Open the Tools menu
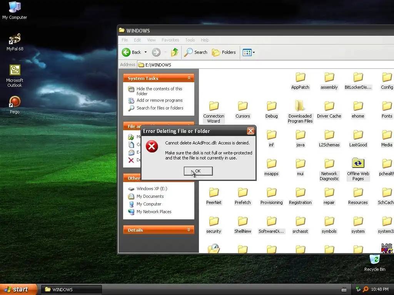394x295 pixels. (190, 40)
